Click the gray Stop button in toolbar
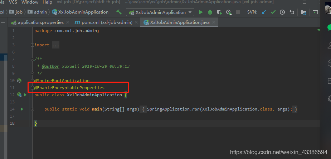331x159 pixels. (x=238, y=12)
